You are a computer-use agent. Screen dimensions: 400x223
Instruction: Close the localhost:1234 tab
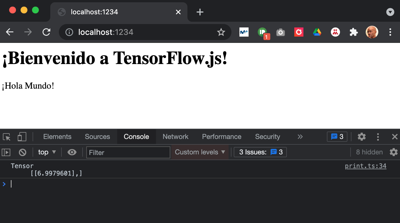pyautogui.click(x=178, y=12)
